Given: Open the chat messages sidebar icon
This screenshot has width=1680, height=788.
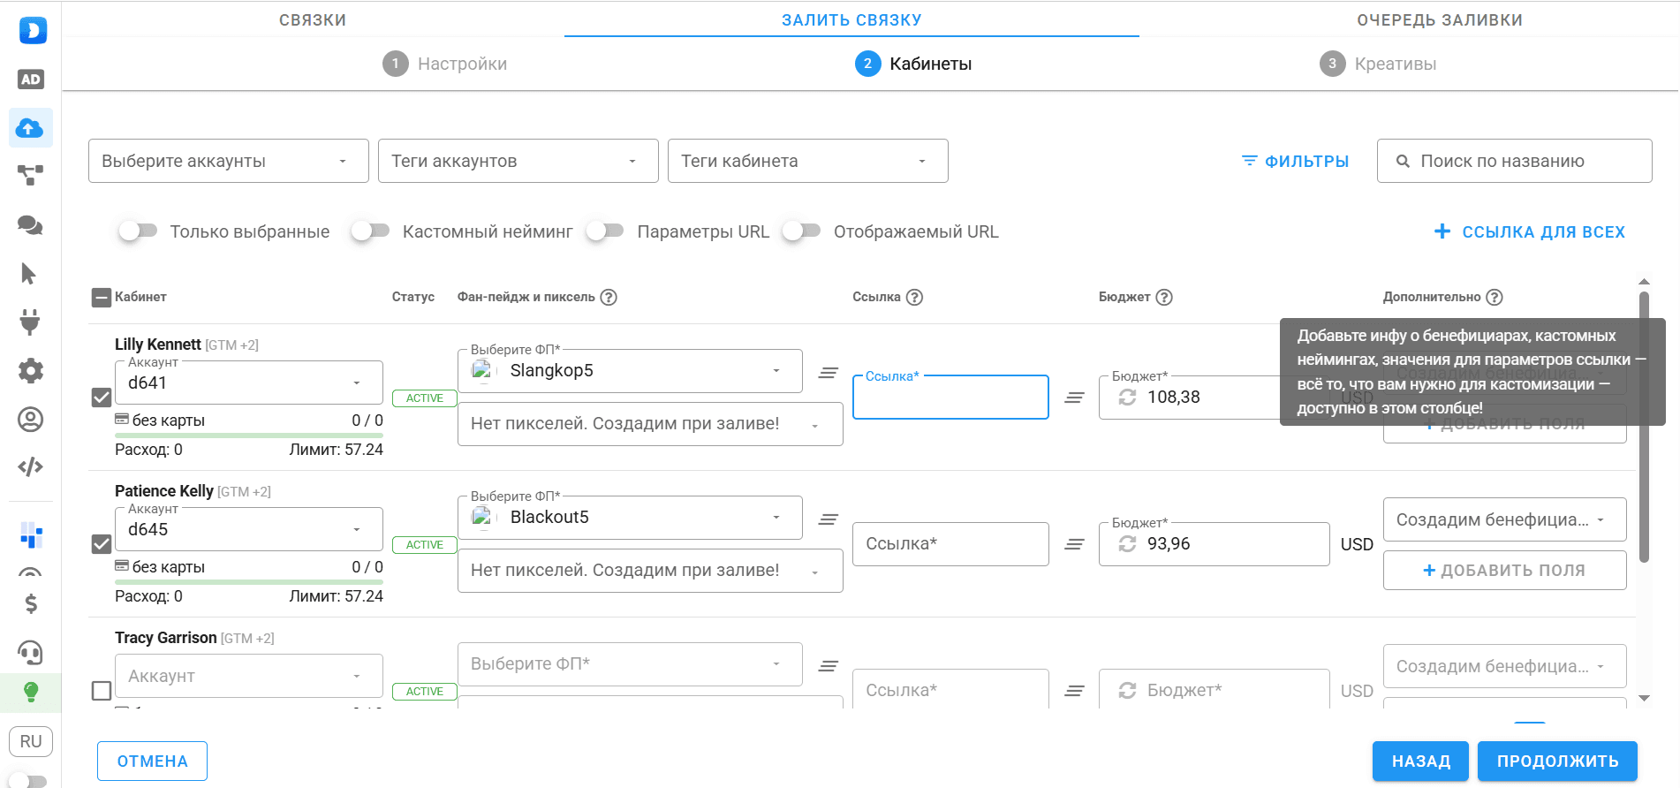Looking at the screenshot, I should [x=30, y=225].
